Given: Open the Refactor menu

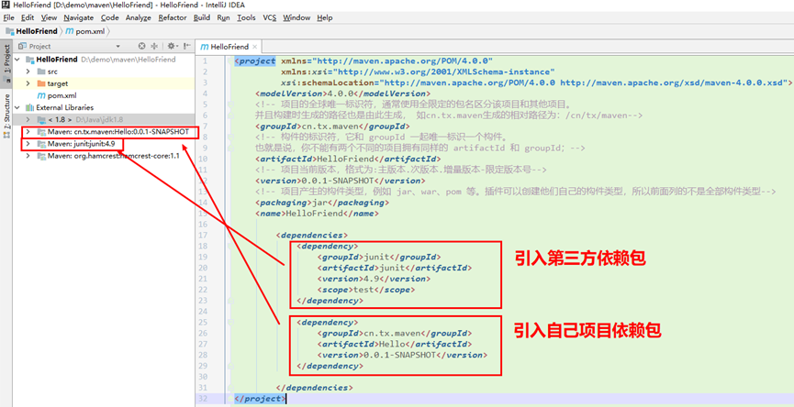Looking at the screenshot, I should click(173, 17).
